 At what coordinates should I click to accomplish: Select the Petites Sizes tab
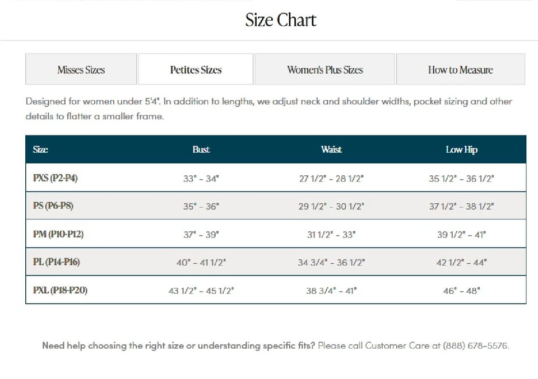pyautogui.click(x=196, y=69)
